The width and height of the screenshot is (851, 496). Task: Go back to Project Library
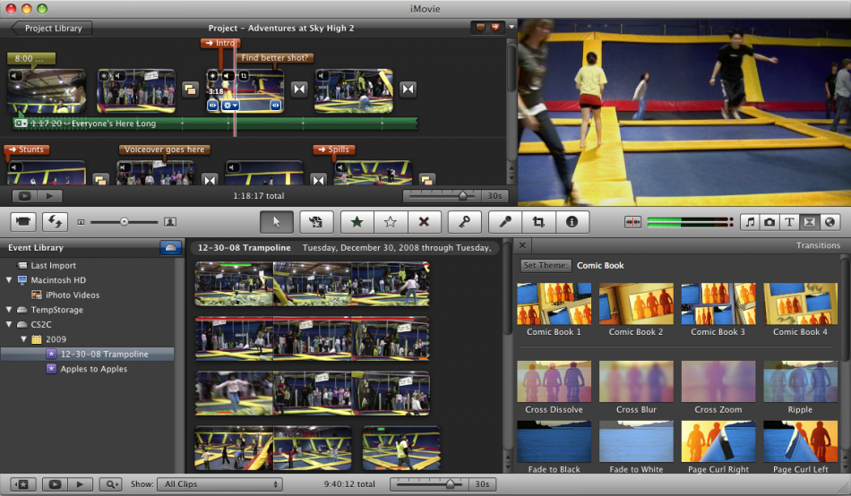click(x=52, y=29)
